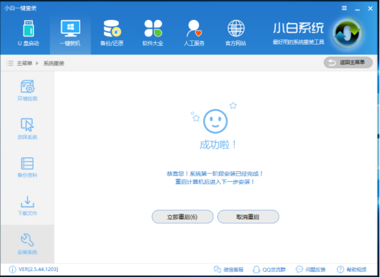
Task: Open the QQ交流群 group link
Action: point(274,269)
